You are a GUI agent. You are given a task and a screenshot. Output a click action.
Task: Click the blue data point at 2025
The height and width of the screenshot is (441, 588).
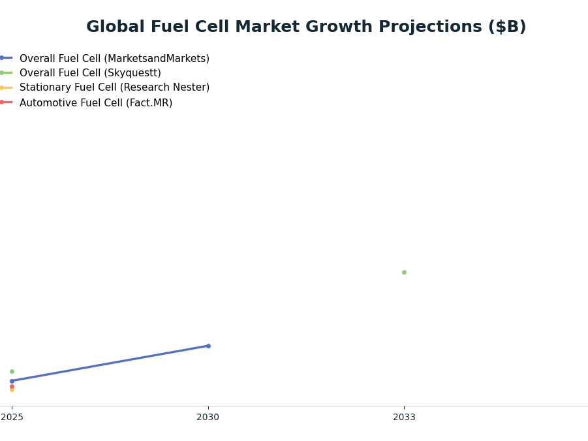click(x=12, y=381)
